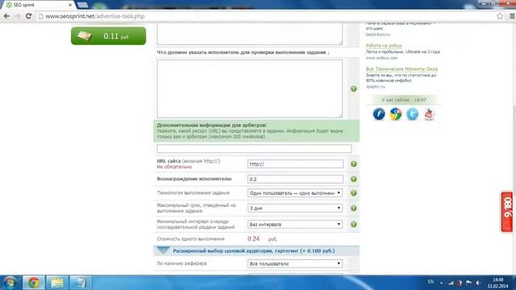Click the EN language indicator
This screenshot has width=516, height=290.
click(431, 282)
